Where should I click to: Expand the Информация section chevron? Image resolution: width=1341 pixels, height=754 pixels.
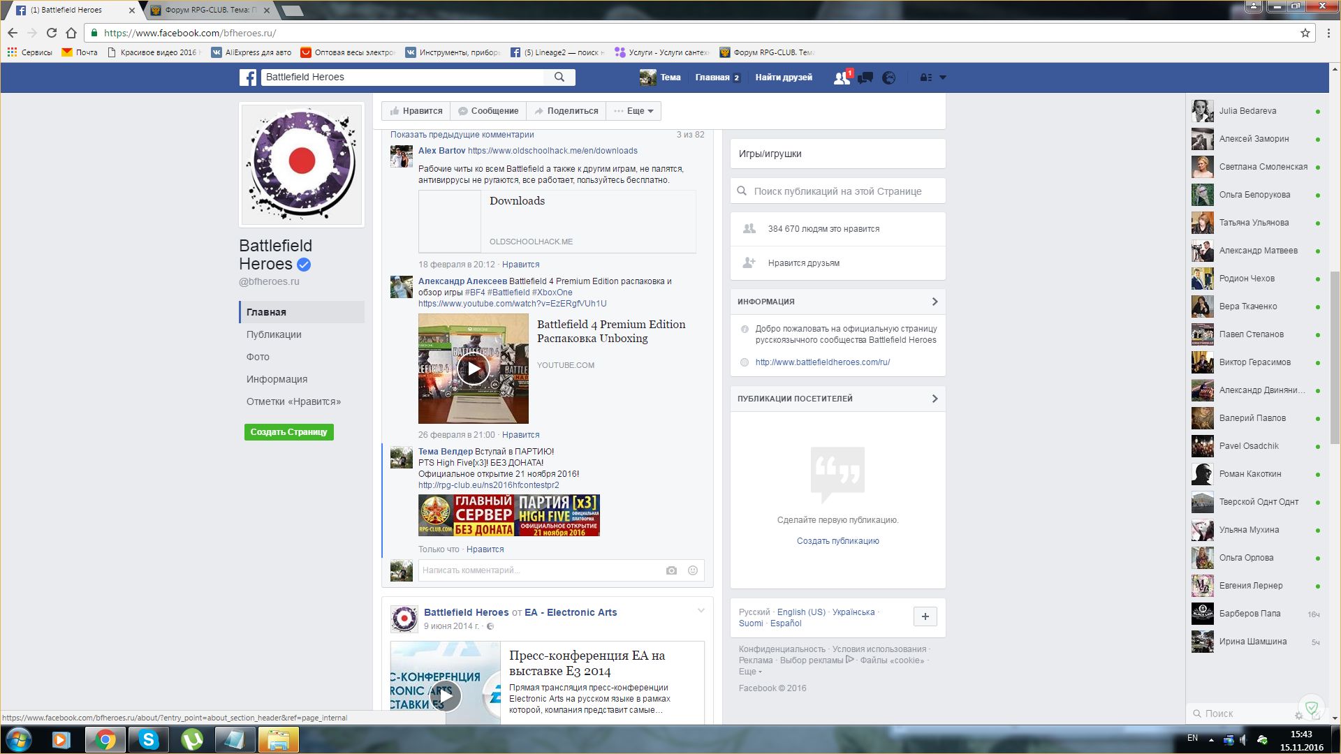pyautogui.click(x=935, y=302)
